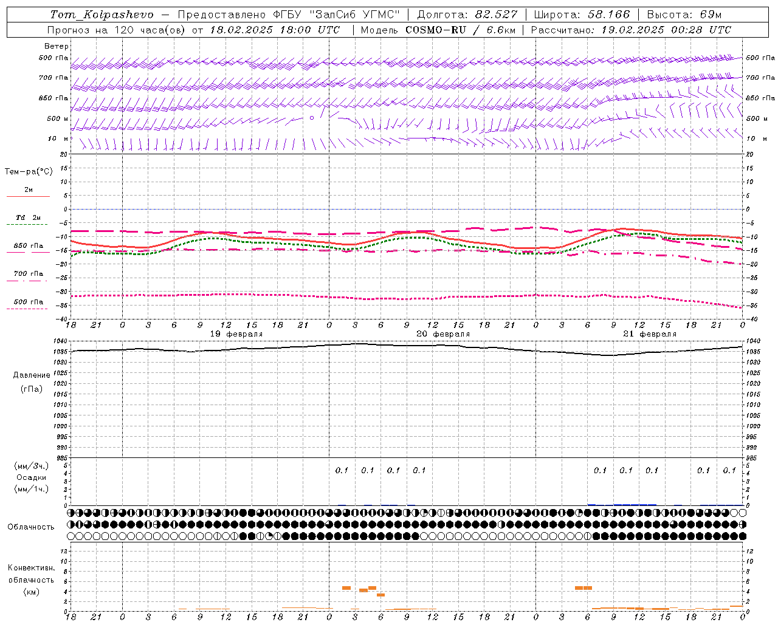Click the 500 гПа temperature legend entry
This screenshot has height=622, width=778.
(29, 302)
